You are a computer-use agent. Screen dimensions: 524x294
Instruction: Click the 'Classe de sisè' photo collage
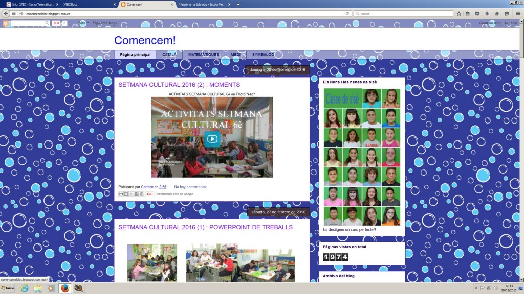(x=362, y=157)
